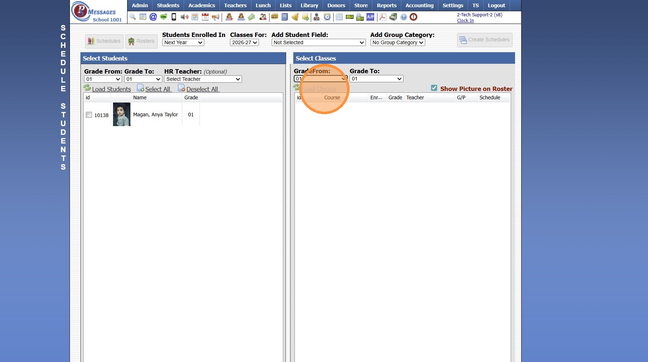
Task: Open Grade To dropdown in Select Students
Action: (x=143, y=79)
